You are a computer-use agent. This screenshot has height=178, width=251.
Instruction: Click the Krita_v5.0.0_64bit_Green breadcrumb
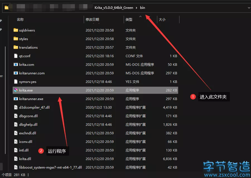(114, 8)
